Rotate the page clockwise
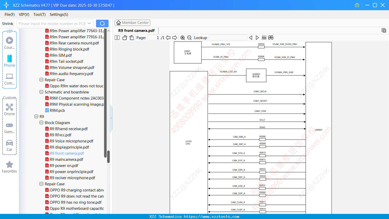Image resolution: width=389 pixels, height=219 pixels. pyautogui.click(x=132, y=38)
